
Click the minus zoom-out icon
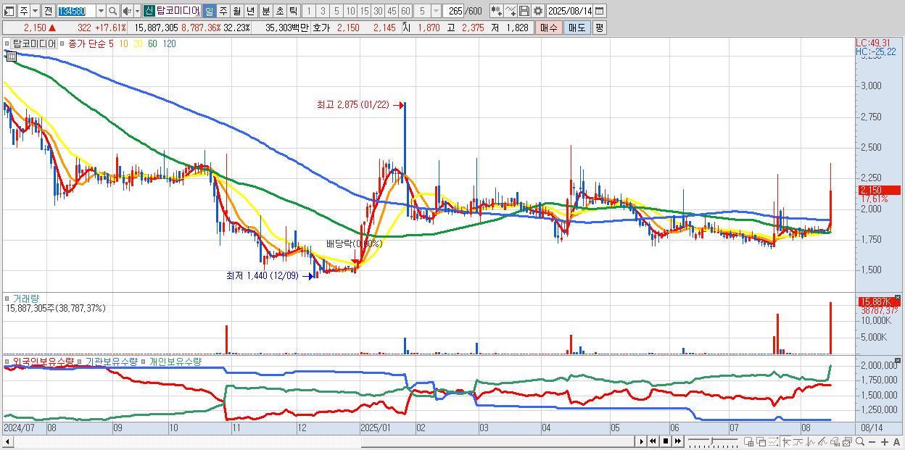click(x=872, y=441)
